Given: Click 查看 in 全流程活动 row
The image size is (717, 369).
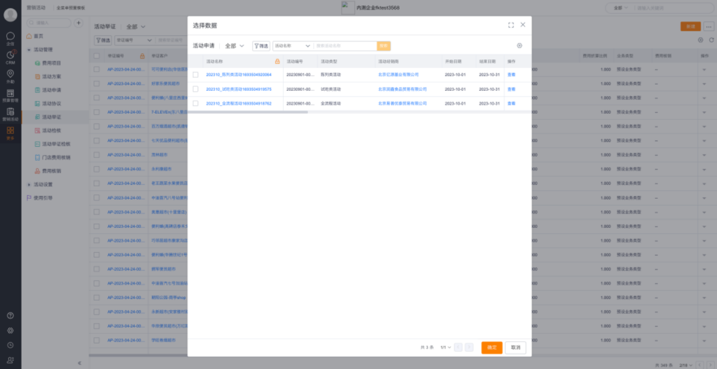Looking at the screenshot, I should [511, 104].
